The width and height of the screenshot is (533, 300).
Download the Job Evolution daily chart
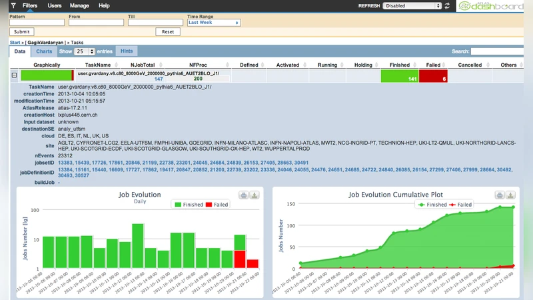255,195
